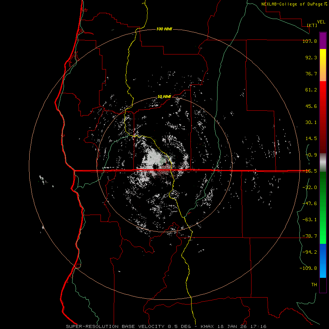The height and width of the screenshot is (329, 329).
Task: Pick the yellow-orange segment of velocity scale
Action: tap(323, 65)
